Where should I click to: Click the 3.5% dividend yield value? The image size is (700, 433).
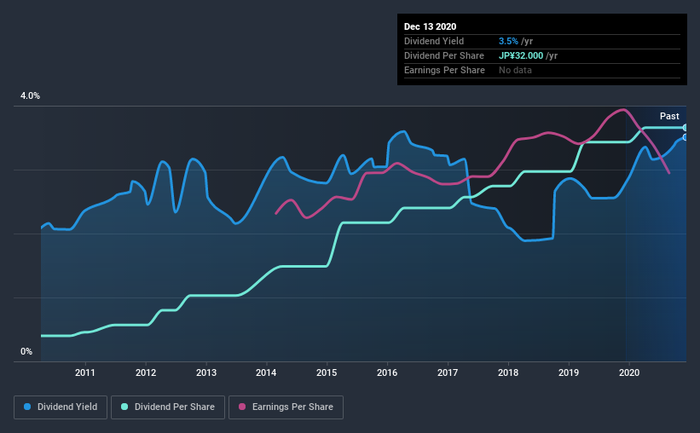tap(508, 41)
